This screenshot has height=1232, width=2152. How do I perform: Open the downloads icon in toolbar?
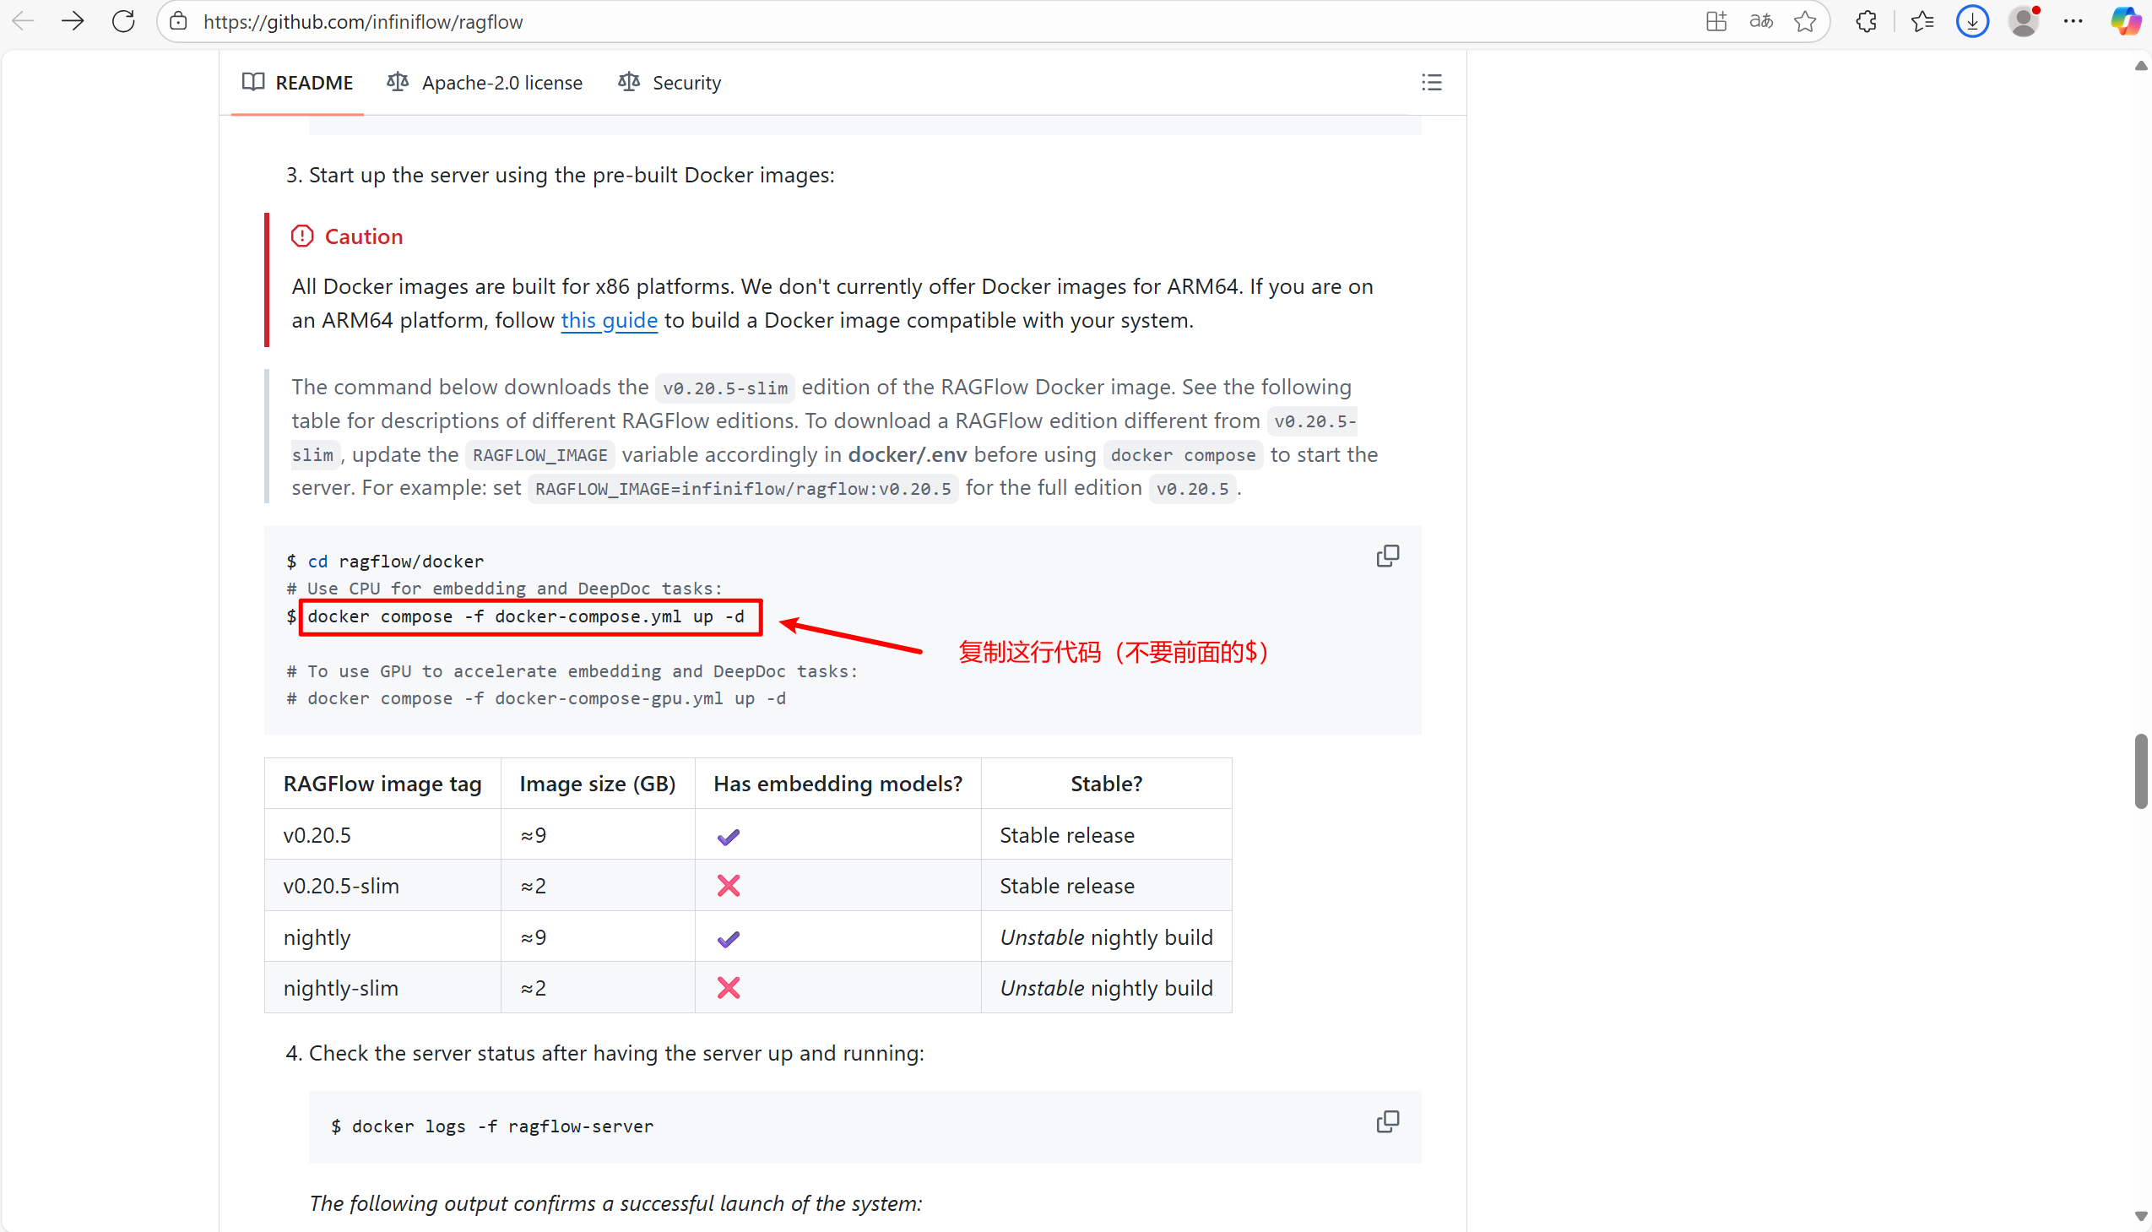coord(1972,21)
